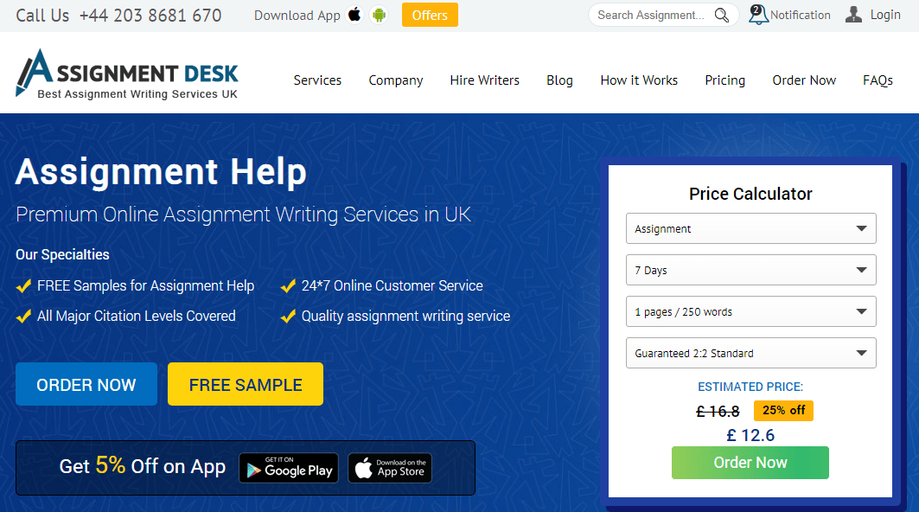
Task: Click the blue ORDER NOW button
Action: [x=86, y=384]
